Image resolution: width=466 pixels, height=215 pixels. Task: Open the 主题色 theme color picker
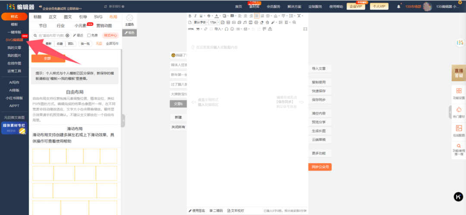(x=129, y=19)
